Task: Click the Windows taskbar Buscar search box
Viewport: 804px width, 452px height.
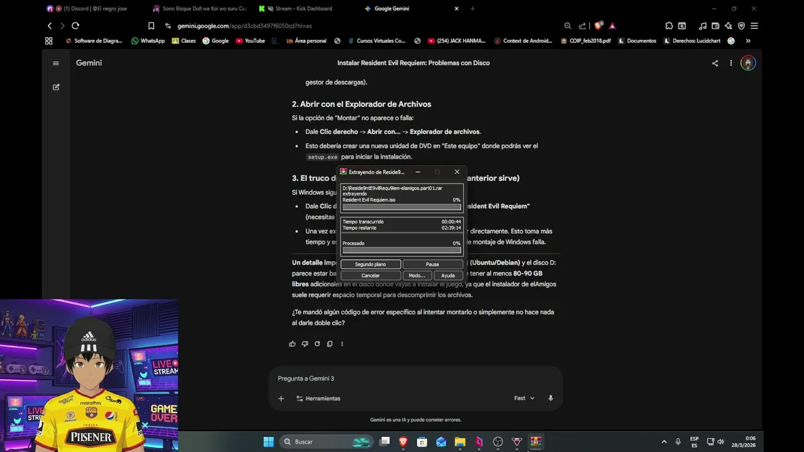Action: [x=325, y=442]
